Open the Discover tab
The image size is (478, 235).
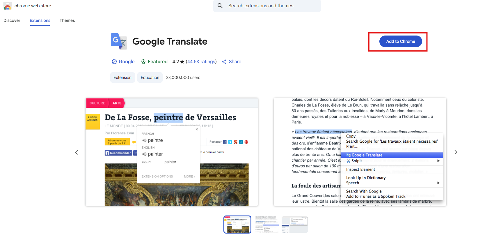12,20
